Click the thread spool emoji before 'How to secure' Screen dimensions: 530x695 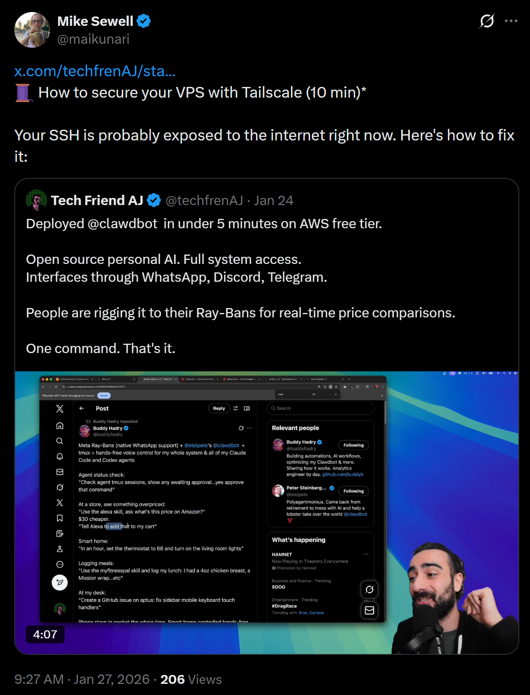coord(24,93)
